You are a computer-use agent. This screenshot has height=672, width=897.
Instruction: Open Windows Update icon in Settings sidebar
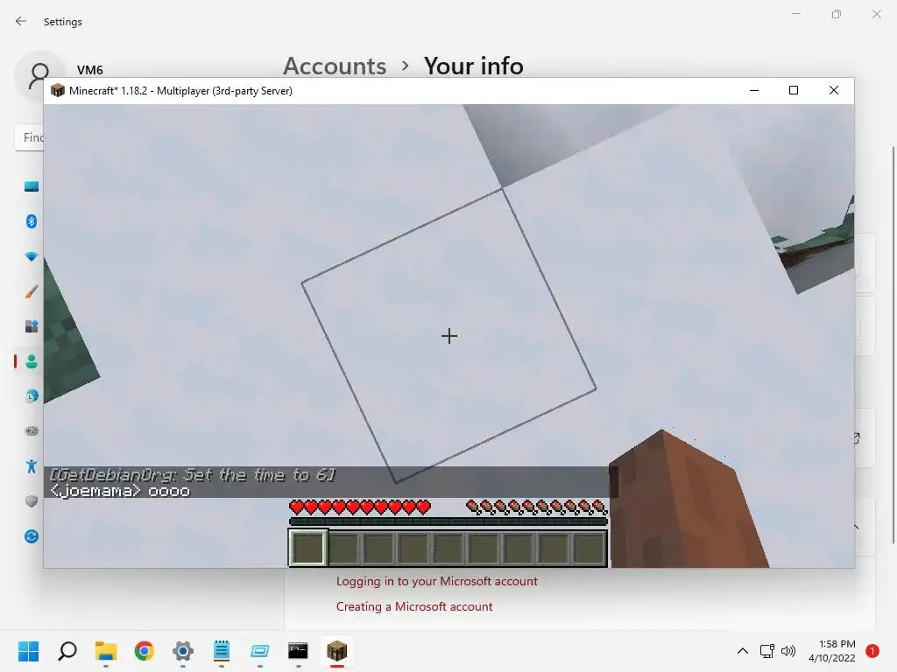click(x=32, y=536)
